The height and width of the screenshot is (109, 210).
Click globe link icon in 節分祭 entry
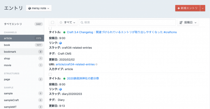tap(61, 89)
